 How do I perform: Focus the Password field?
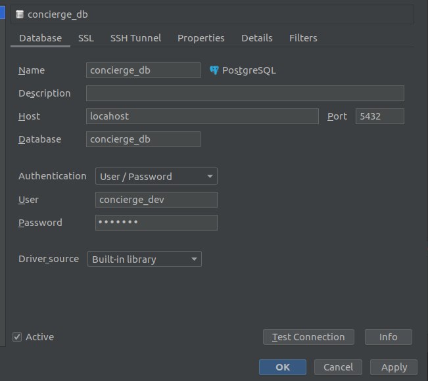(156, 223)
